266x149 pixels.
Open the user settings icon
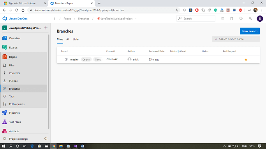click(250, 18)
